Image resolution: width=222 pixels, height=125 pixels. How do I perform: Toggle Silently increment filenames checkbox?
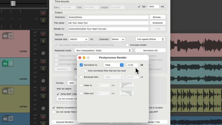[x=53, y=108]
